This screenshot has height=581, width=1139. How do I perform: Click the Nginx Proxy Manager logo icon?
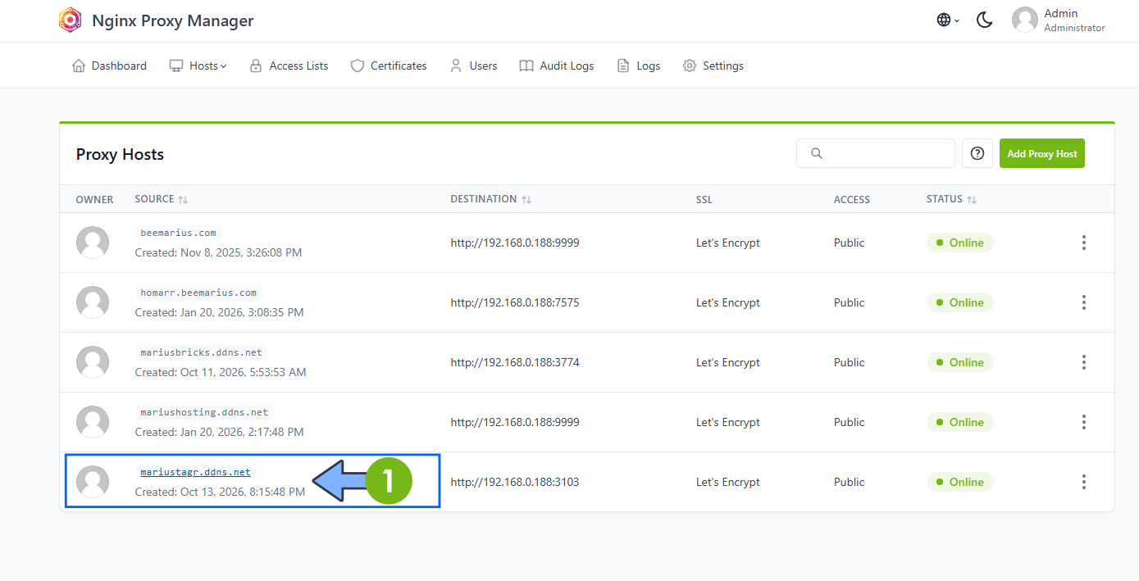pyautogui.click(x=71, y=20)
